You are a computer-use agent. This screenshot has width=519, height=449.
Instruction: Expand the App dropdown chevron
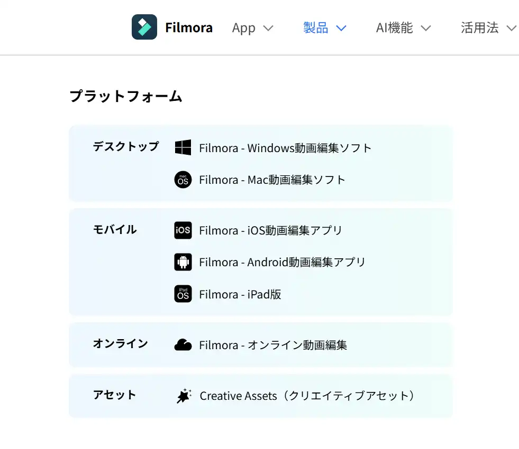click(268, 28)
